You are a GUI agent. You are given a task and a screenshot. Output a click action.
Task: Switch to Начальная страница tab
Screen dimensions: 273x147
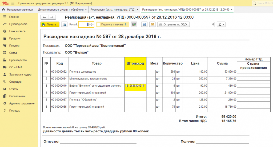(x=18, y=10)
